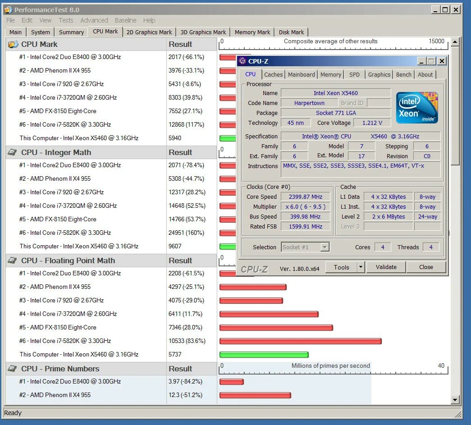This screenshot has height=425, width=471.
Task: Open the Socket #1 selection dropdown
Action: (305, 247)
